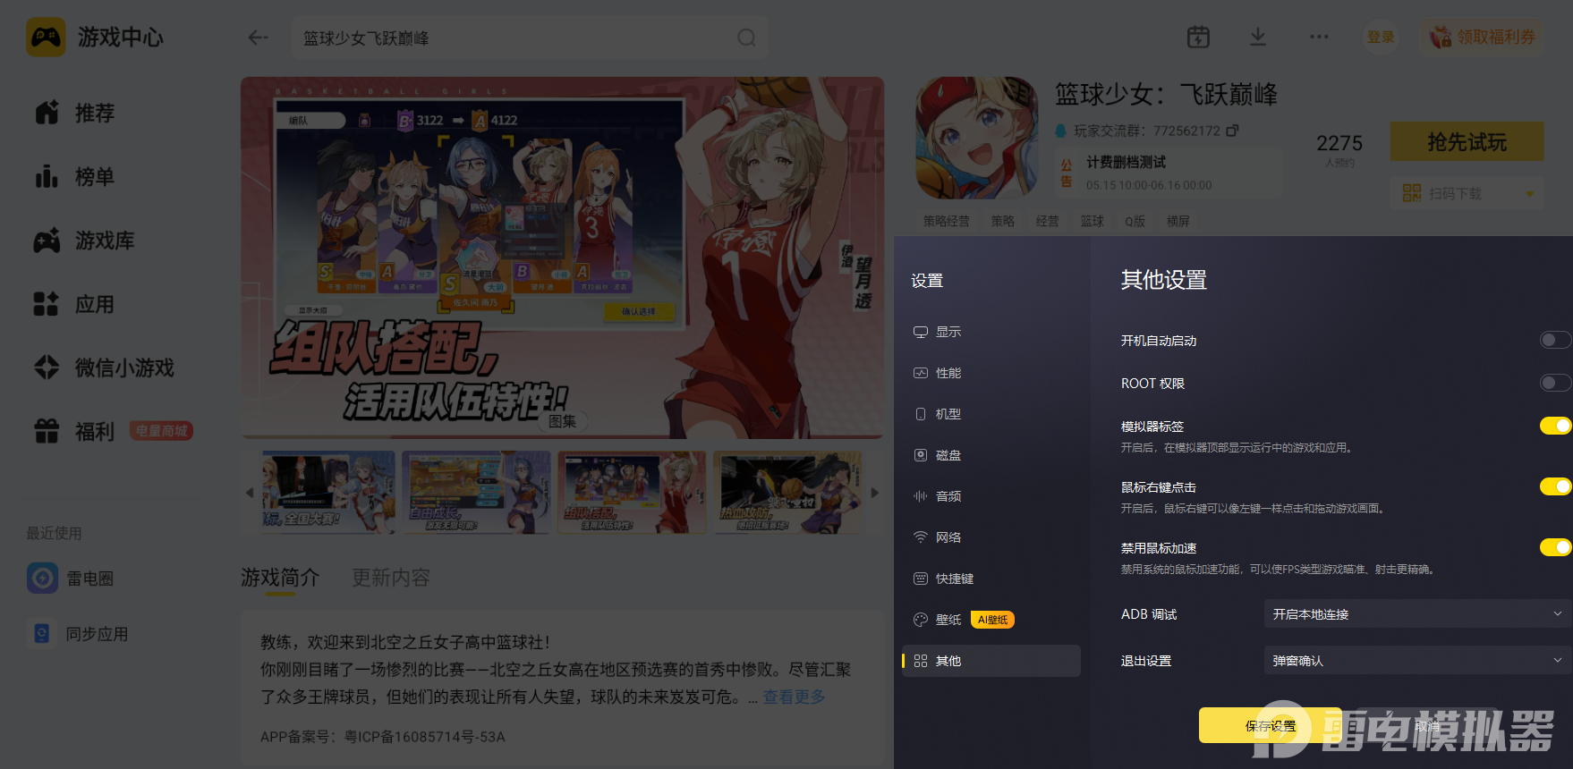This screenshot has height=769, width=1573.
Task: Turn off the 禁用鼠标加速 switch
Action: click(1555, 547)
